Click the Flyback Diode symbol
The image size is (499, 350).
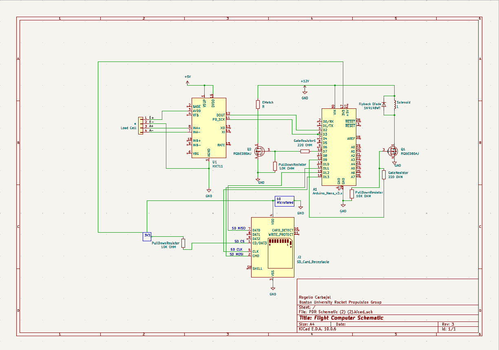coord(384,106)
